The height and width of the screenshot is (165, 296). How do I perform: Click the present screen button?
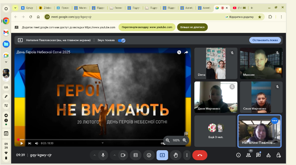pyautogui.click(x=162, y=155)
